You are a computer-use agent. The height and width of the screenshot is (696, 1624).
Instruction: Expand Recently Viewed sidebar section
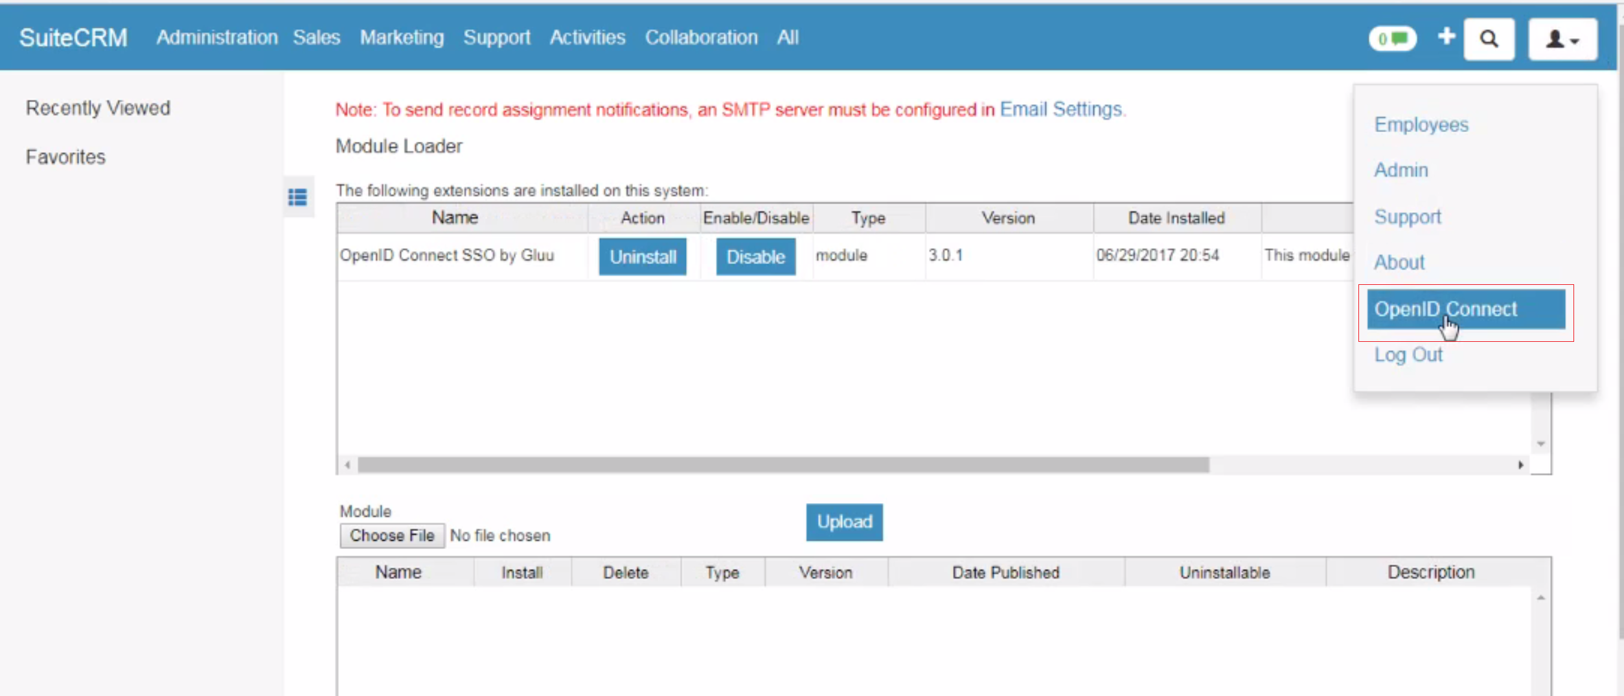[x=98, y=108]
